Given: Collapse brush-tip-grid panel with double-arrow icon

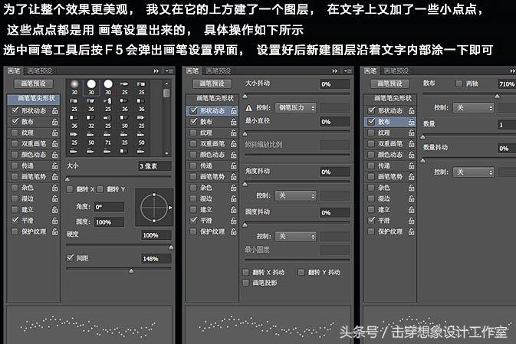Looking at the screenshot, I should (156, 70).
